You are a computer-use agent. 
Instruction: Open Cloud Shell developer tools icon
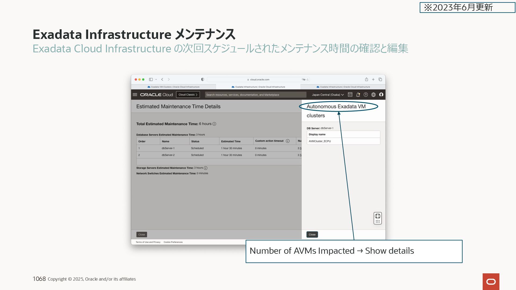(350, 95)
